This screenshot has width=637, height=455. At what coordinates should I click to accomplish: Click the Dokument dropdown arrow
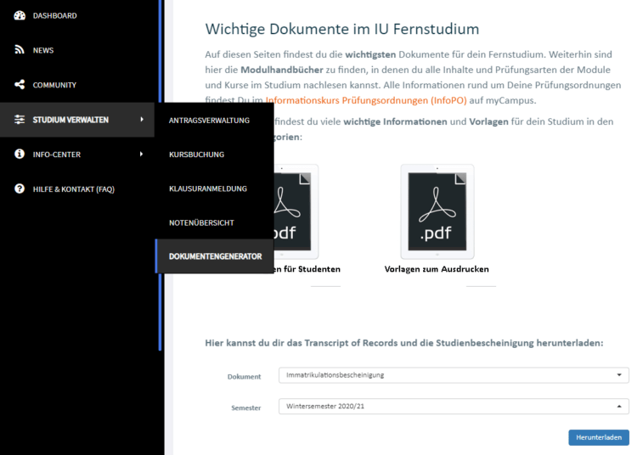coord(619,375)
